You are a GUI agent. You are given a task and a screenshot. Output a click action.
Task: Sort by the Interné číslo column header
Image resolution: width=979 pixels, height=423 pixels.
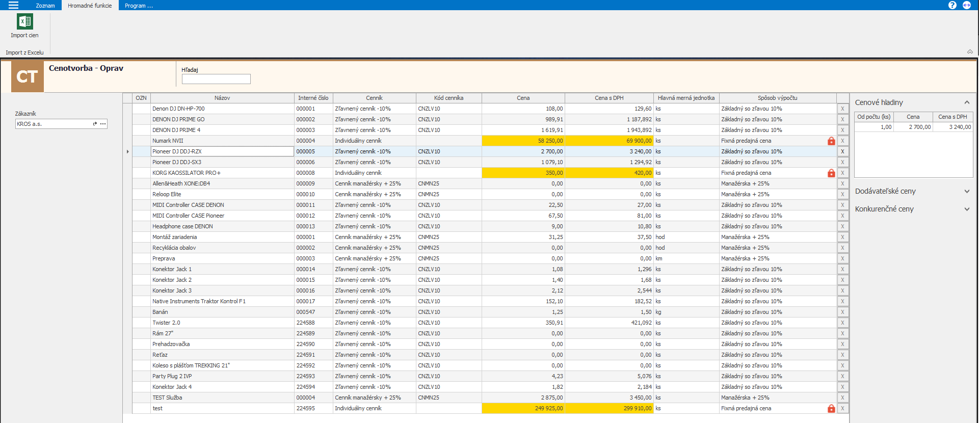click(x=313, y=98)
